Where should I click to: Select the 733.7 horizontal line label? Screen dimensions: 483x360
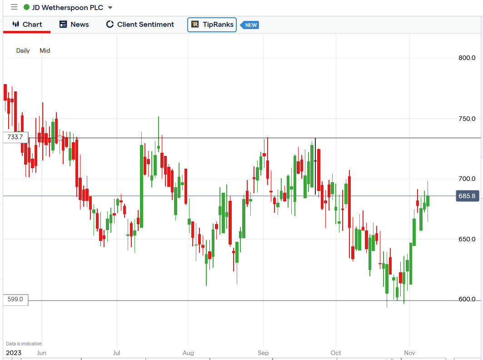point(15,137)
